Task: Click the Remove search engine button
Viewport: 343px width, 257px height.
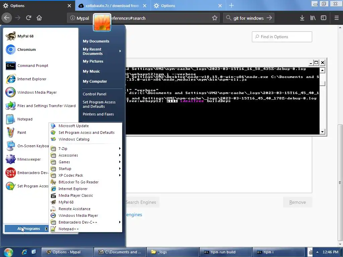Action: point(297,202)
